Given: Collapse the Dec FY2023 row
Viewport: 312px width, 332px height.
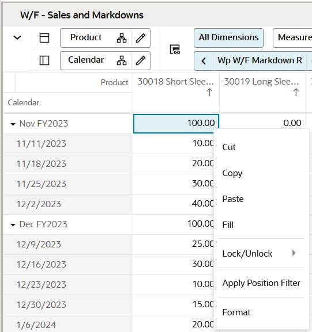Looking at the screenshot, I should tap(13, 225).
